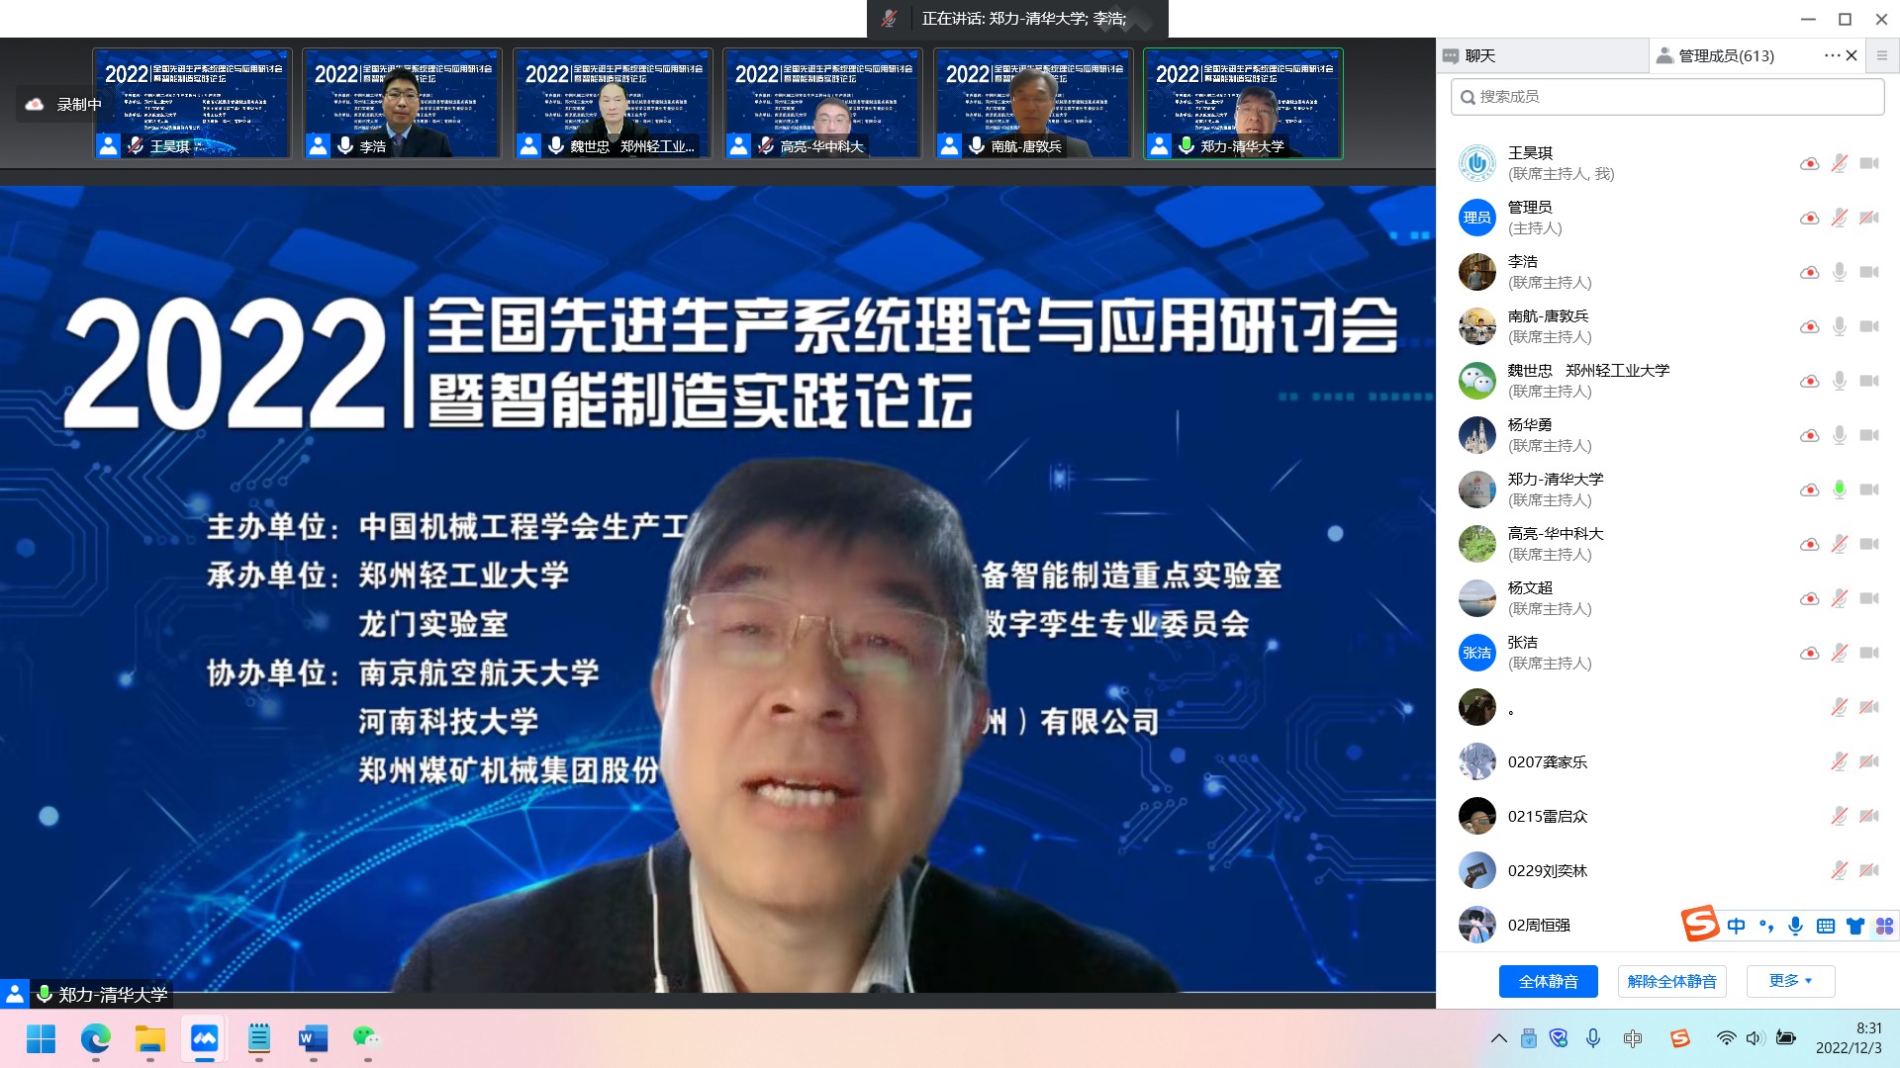This screenshot has width=1900, height=1068.
Task: Open WeChat from the taskbar
Action: pyautogui.click(x=367, y=1038)
